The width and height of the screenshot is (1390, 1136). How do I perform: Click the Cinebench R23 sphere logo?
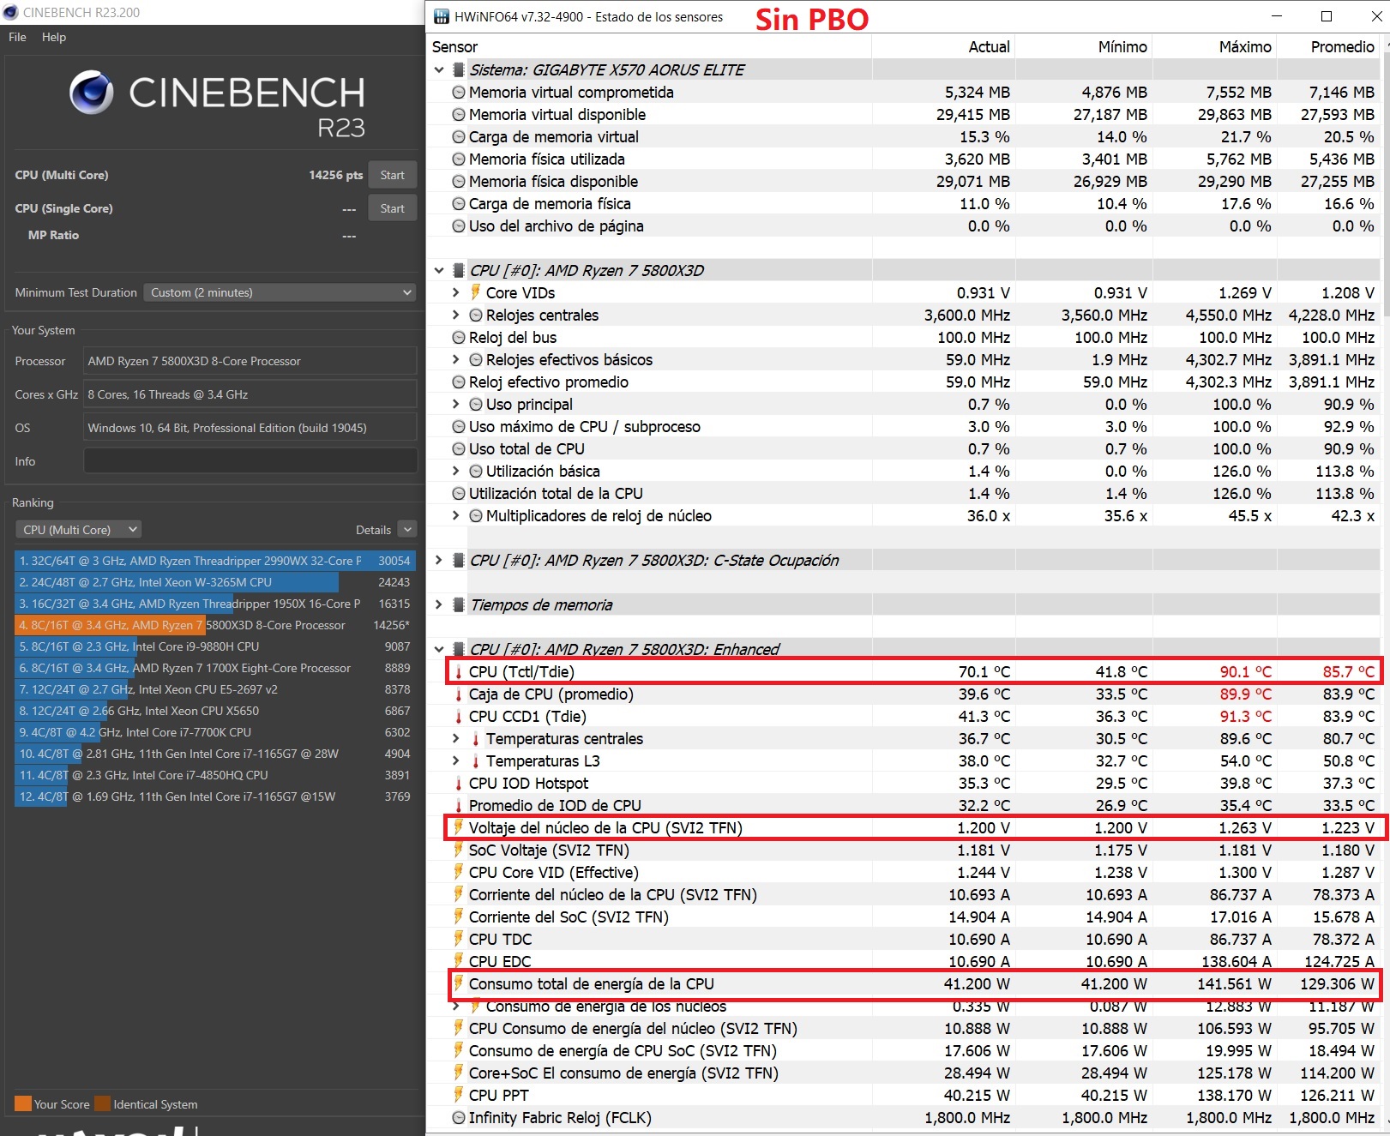pos(92,93)
